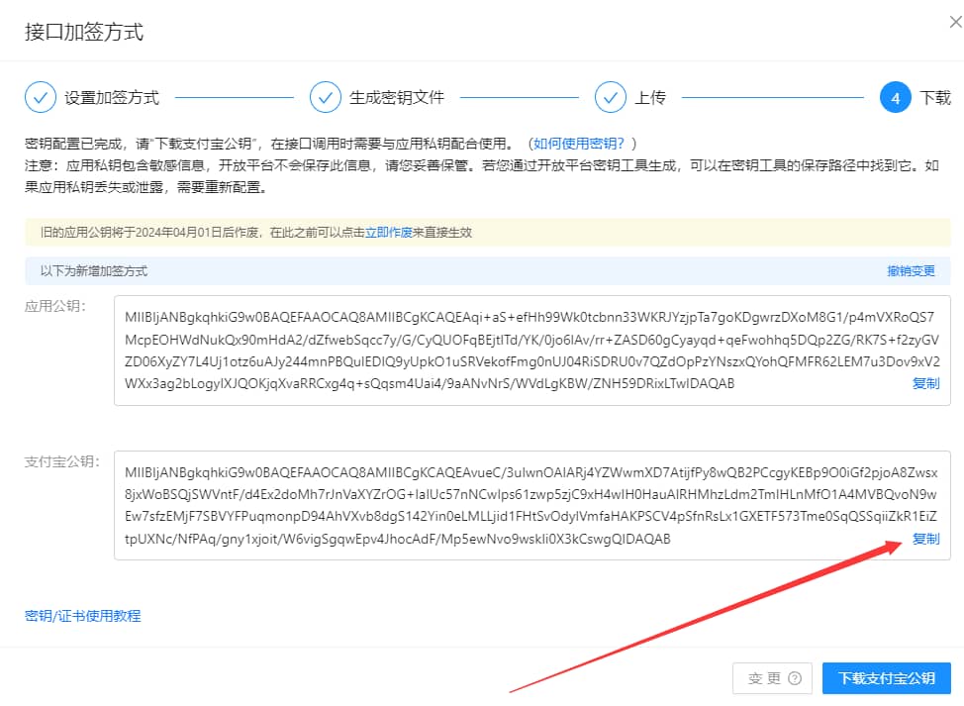
Task: Copy the 支付宝公钥 using 复制
Action: pyautogui.click(x=925, y=540)
